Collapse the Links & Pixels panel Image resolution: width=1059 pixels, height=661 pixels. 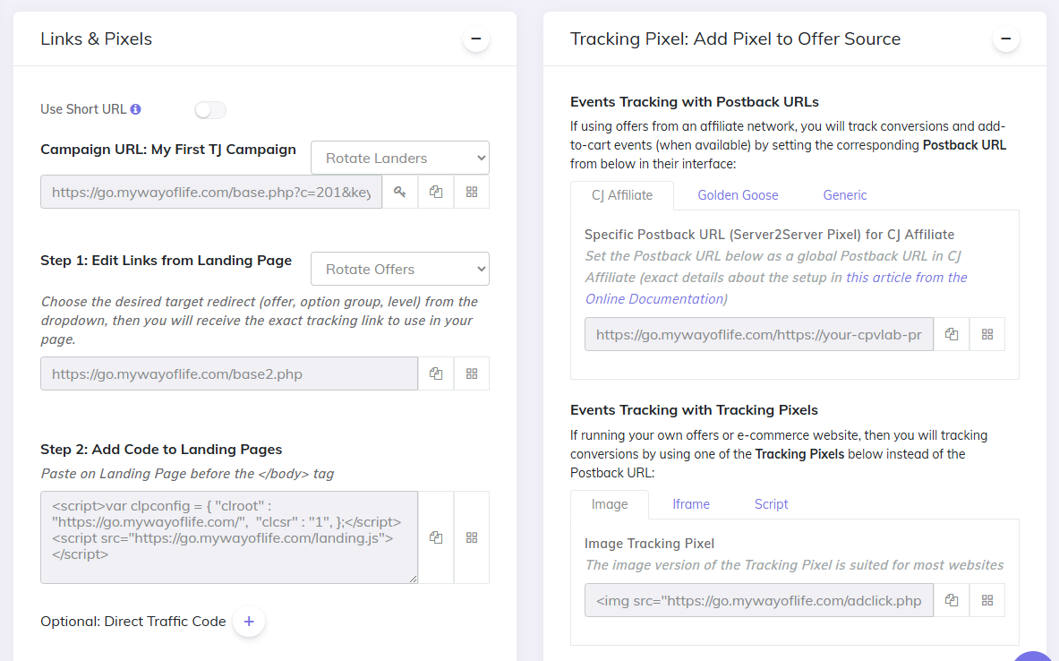[475, 39]
